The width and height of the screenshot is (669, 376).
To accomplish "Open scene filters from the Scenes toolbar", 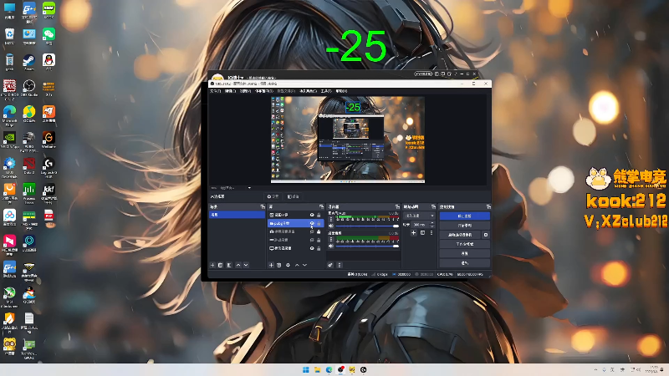I will coord(229,265).
